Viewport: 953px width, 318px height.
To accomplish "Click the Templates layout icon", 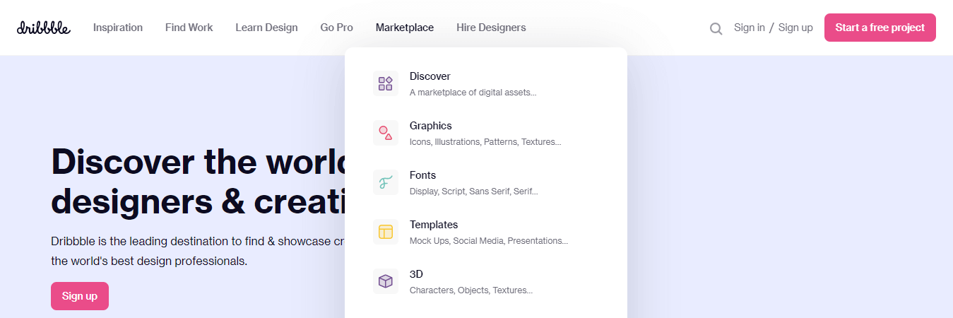I will click(x=386, y=232).
